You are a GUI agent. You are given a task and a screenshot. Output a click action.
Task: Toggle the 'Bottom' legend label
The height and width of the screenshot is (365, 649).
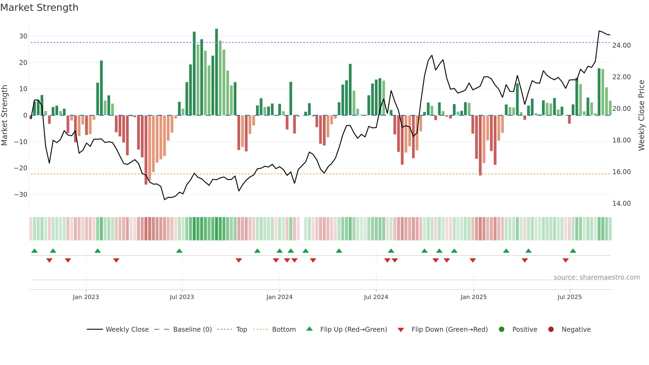point(284,329)
